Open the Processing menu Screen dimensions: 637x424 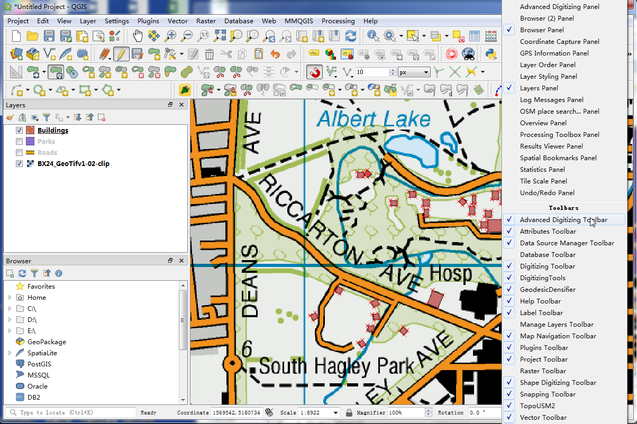coord(338,21)
